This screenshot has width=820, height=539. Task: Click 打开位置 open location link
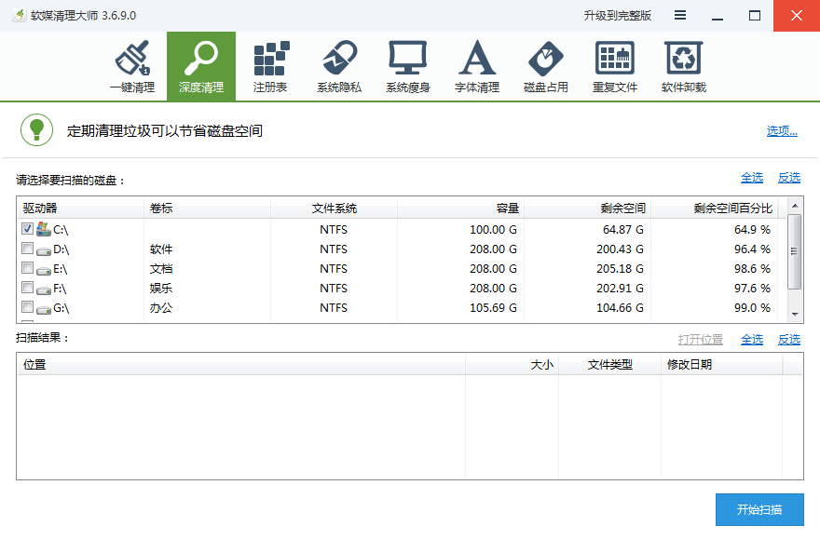click(x=701, y=340)
